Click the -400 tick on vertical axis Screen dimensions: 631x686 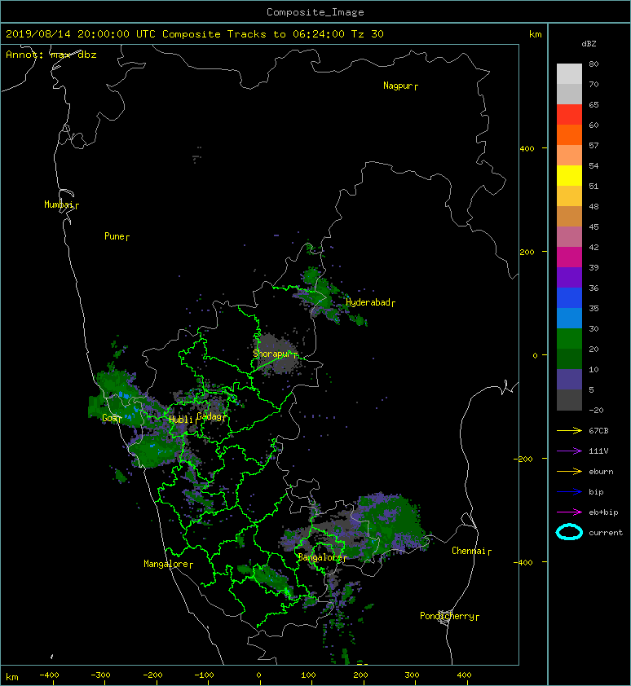tap(523, 562)
